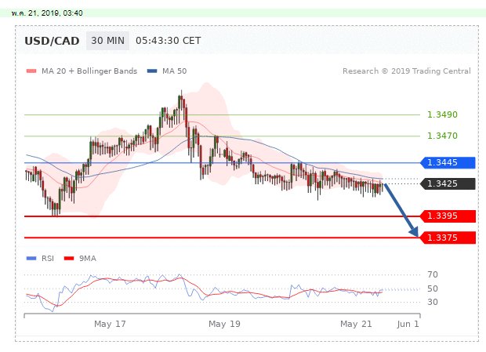Click the 1.3470 resistance level label
Screen dimensions: 486x352
pos(442,136)
